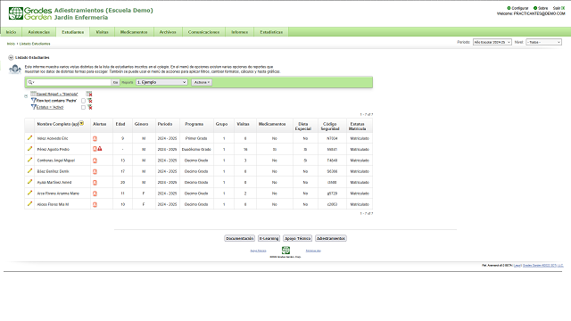This screenshot has width=571, height=321.
Task: Click the green Salir exit icon
Action: coord(563,8)
